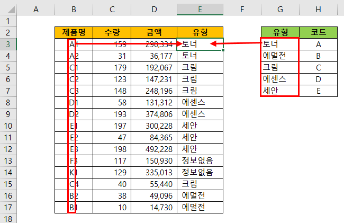
Task: Select column H header
Action: click(318, 10)
